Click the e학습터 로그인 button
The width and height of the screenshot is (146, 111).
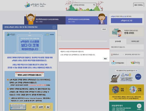point(126,20)
